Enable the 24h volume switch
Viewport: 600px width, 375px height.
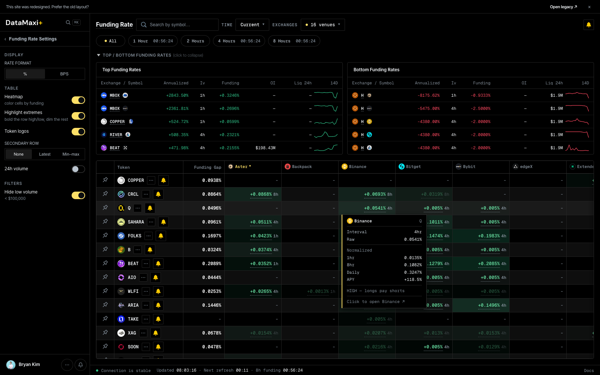78,169
